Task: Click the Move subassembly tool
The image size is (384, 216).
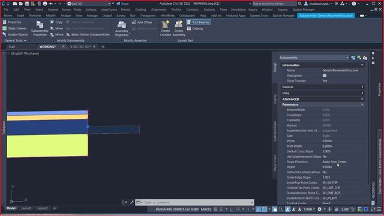Action: 56,28
